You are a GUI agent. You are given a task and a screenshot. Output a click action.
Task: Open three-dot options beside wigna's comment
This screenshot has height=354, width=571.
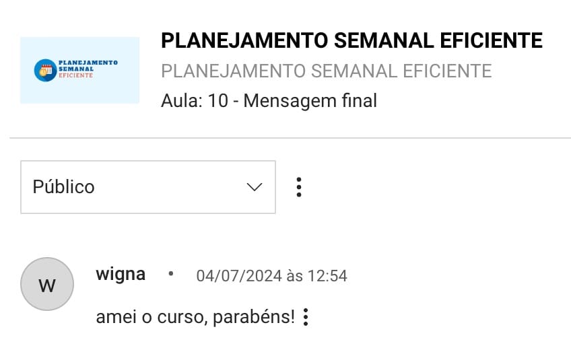click(306, 317)
